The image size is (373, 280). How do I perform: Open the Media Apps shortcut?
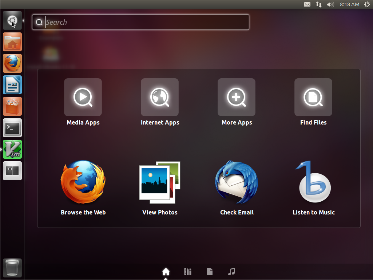click(83, 97)
